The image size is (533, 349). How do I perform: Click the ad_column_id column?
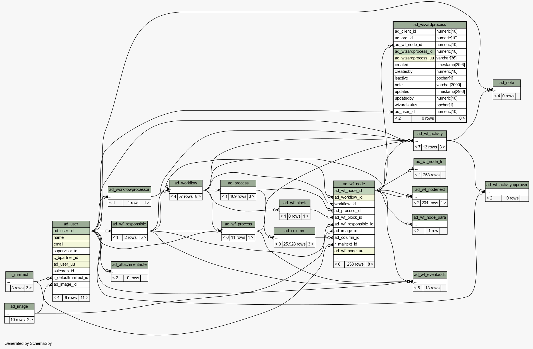(x=354, y=238)
